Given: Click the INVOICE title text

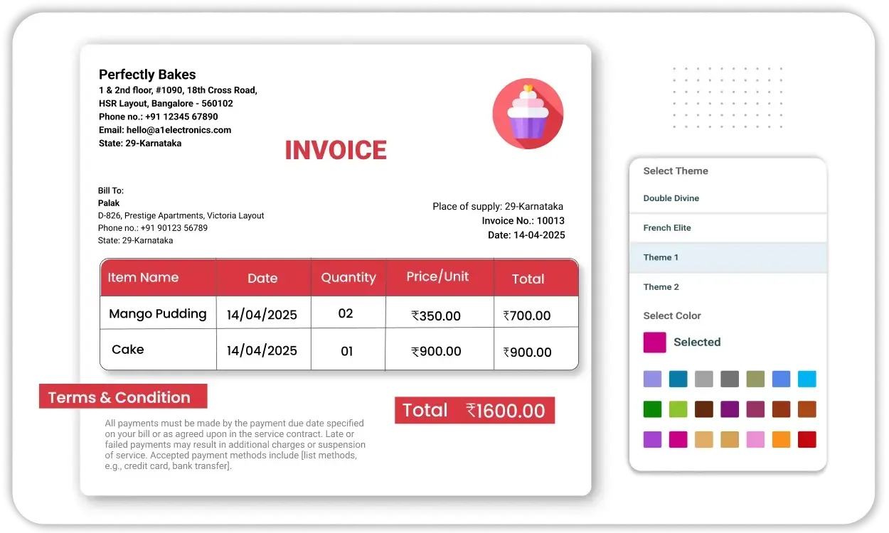Looking at the screenshot, I should (x=336, y=151).
